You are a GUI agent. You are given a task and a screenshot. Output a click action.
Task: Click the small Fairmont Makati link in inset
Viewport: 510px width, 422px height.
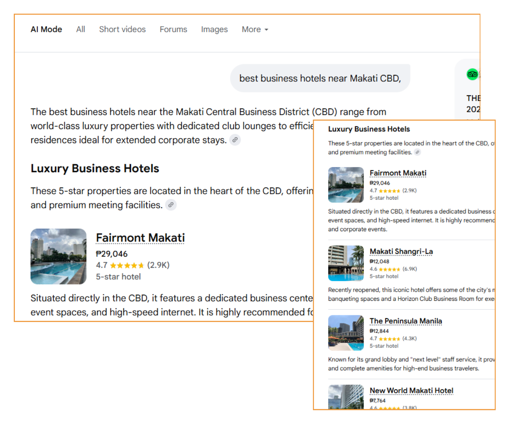click(x=398, y=173)
